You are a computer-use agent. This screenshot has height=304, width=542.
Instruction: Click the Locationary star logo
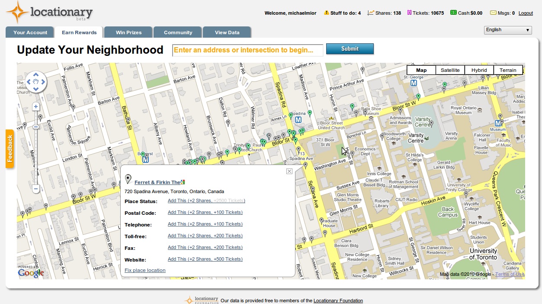(17, 12)
